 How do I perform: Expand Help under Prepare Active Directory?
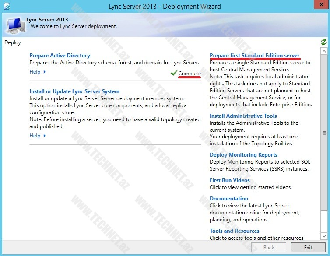click(38, 72)
